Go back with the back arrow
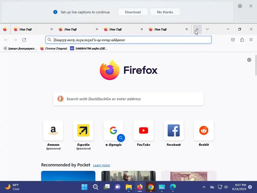Viewport: 257px width, 193px height. [x=6, y=40]
